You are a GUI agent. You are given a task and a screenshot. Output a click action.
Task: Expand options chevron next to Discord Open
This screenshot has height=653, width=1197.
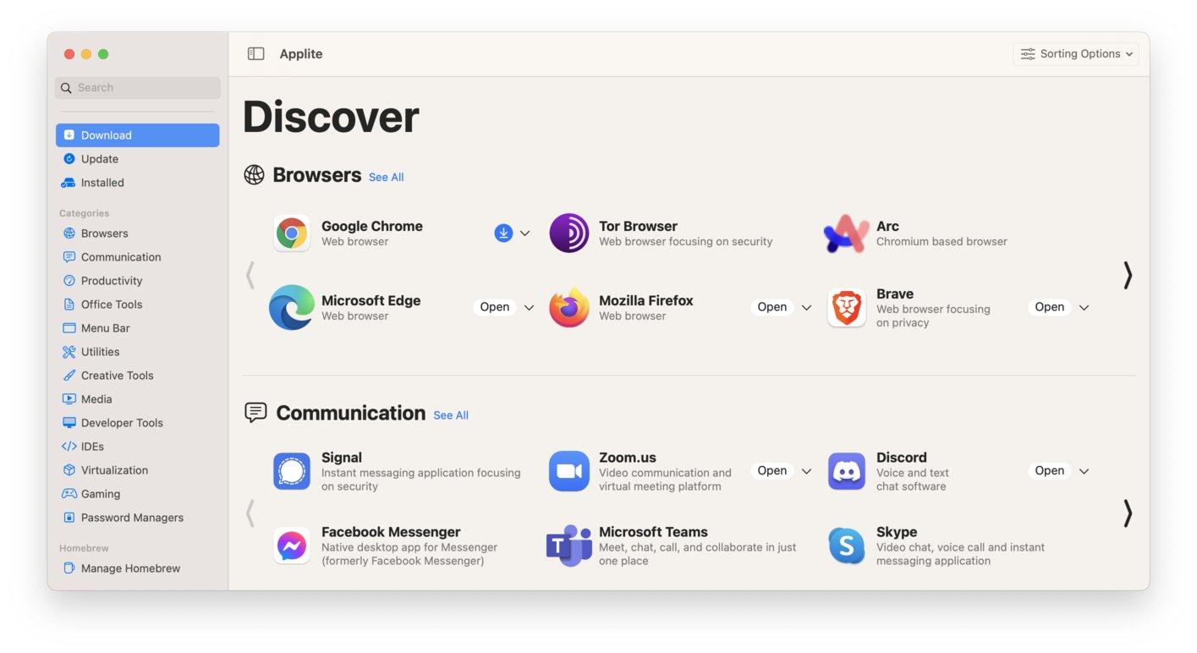click(1084, 471)
